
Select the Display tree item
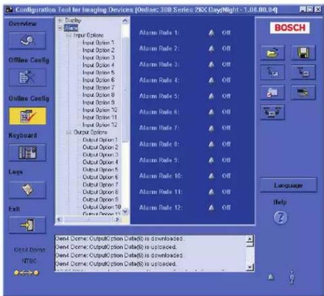(73, 20)
